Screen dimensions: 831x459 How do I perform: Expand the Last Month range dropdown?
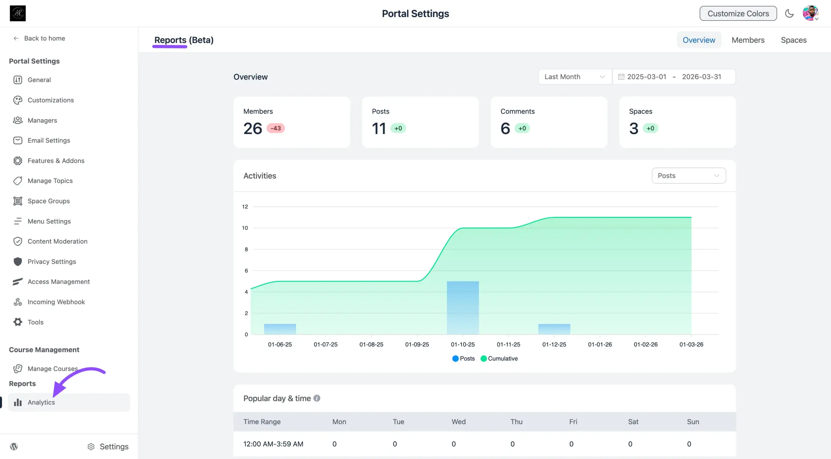(575, 77)
